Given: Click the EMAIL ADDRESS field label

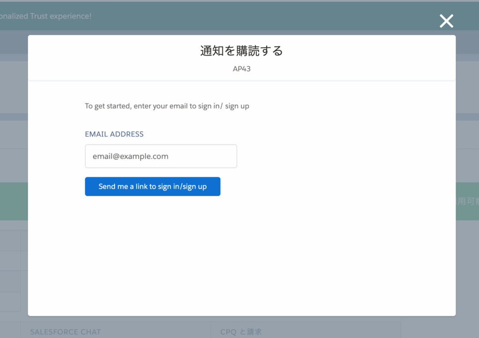Looking at the screenshot, I should [114, 134].
